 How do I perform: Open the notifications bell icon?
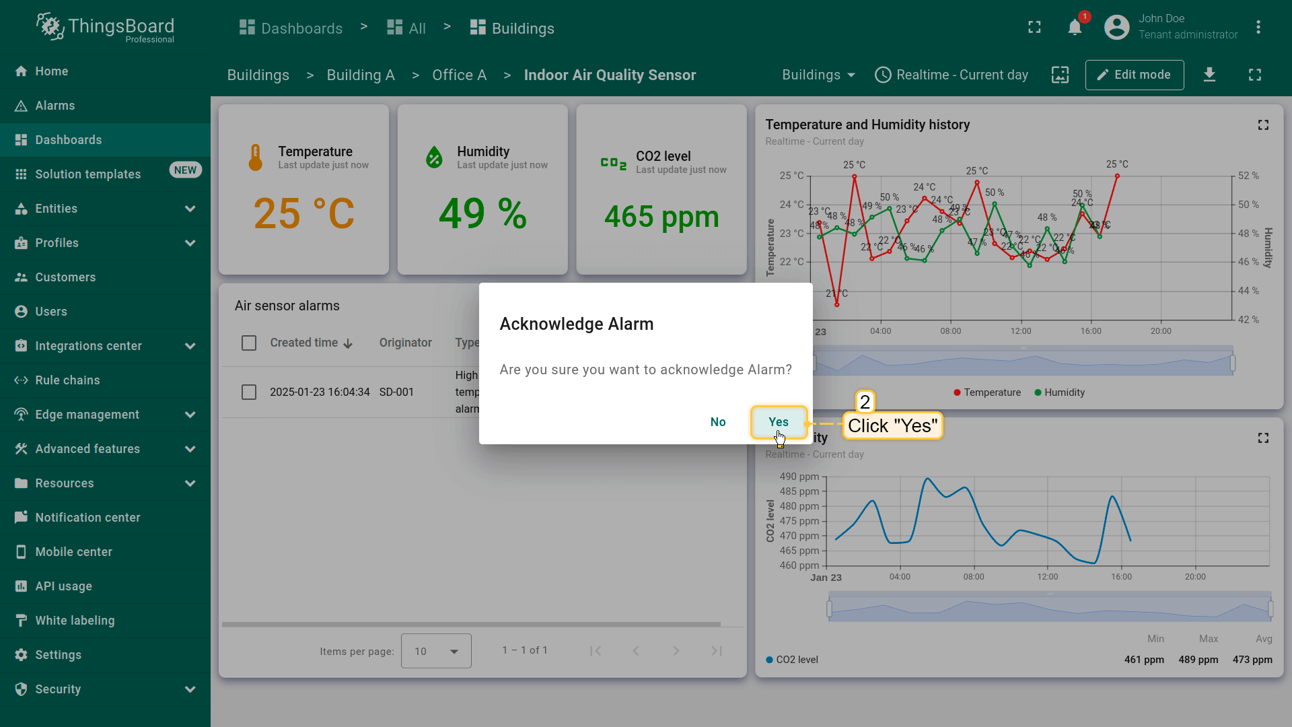point(1075,28)
